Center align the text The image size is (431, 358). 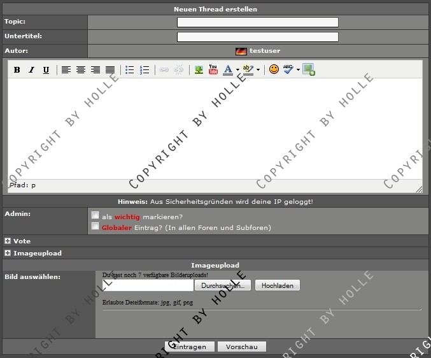81,70
